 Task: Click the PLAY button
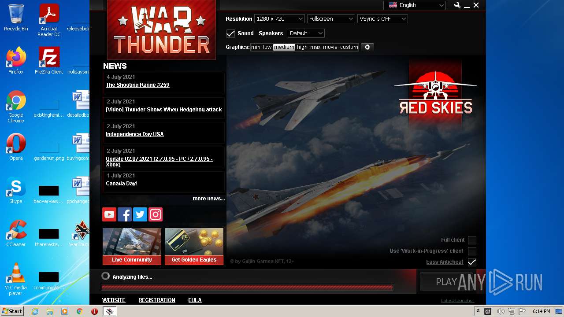point(446,282)
